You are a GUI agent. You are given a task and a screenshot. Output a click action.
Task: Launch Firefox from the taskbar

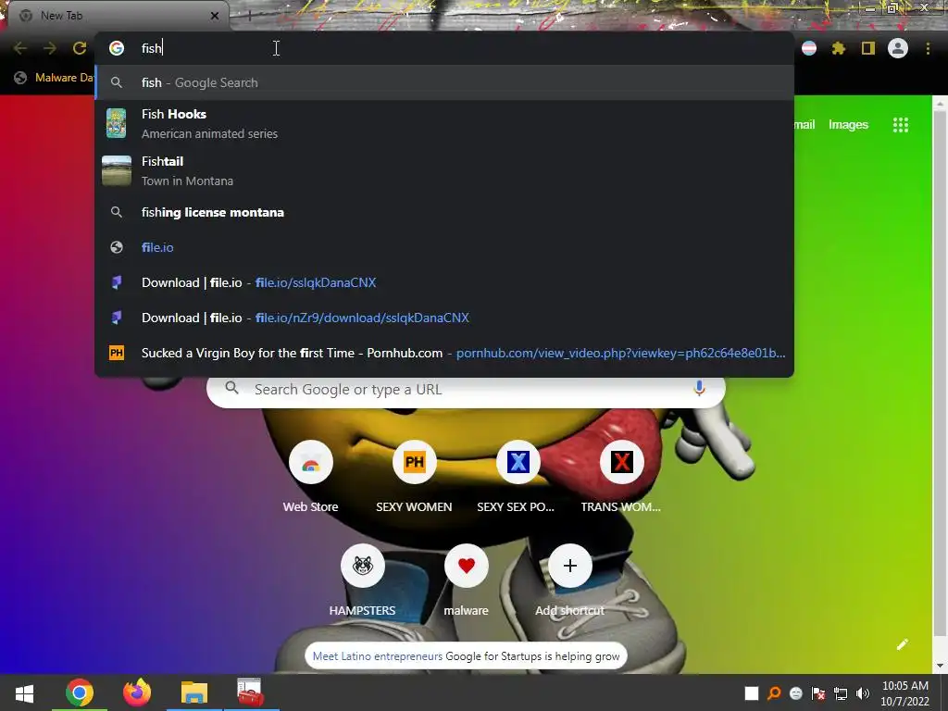click(137, 692)
